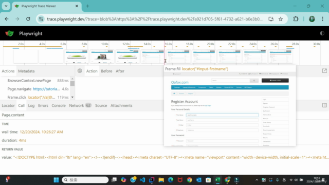The height and width of the screenshot is (185, 329).
Task: Click the Playwright logo icon
Action: tap(9, 33)
